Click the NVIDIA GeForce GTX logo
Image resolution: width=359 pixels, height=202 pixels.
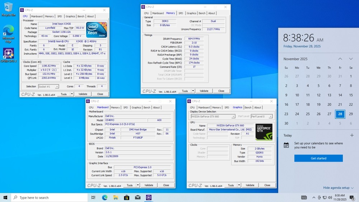tap(264, 132)
